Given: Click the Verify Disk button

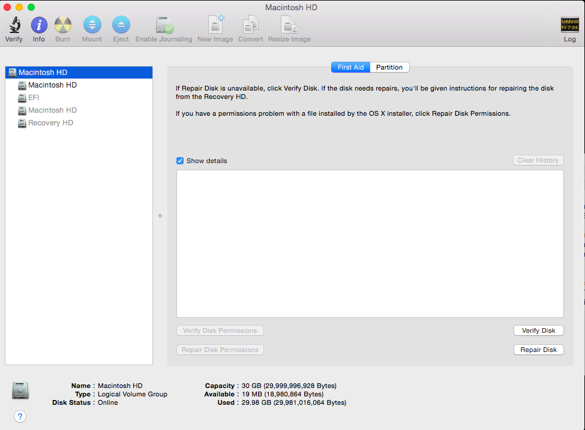Looking at the screenshot, I should tap(538, 330).
